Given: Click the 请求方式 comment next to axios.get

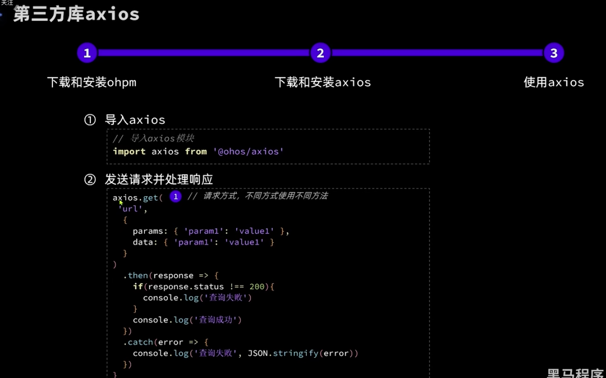Looking at the screenshot, I should click(258, 196).
